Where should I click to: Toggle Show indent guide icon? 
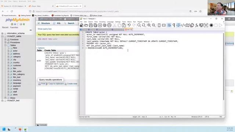178,25
